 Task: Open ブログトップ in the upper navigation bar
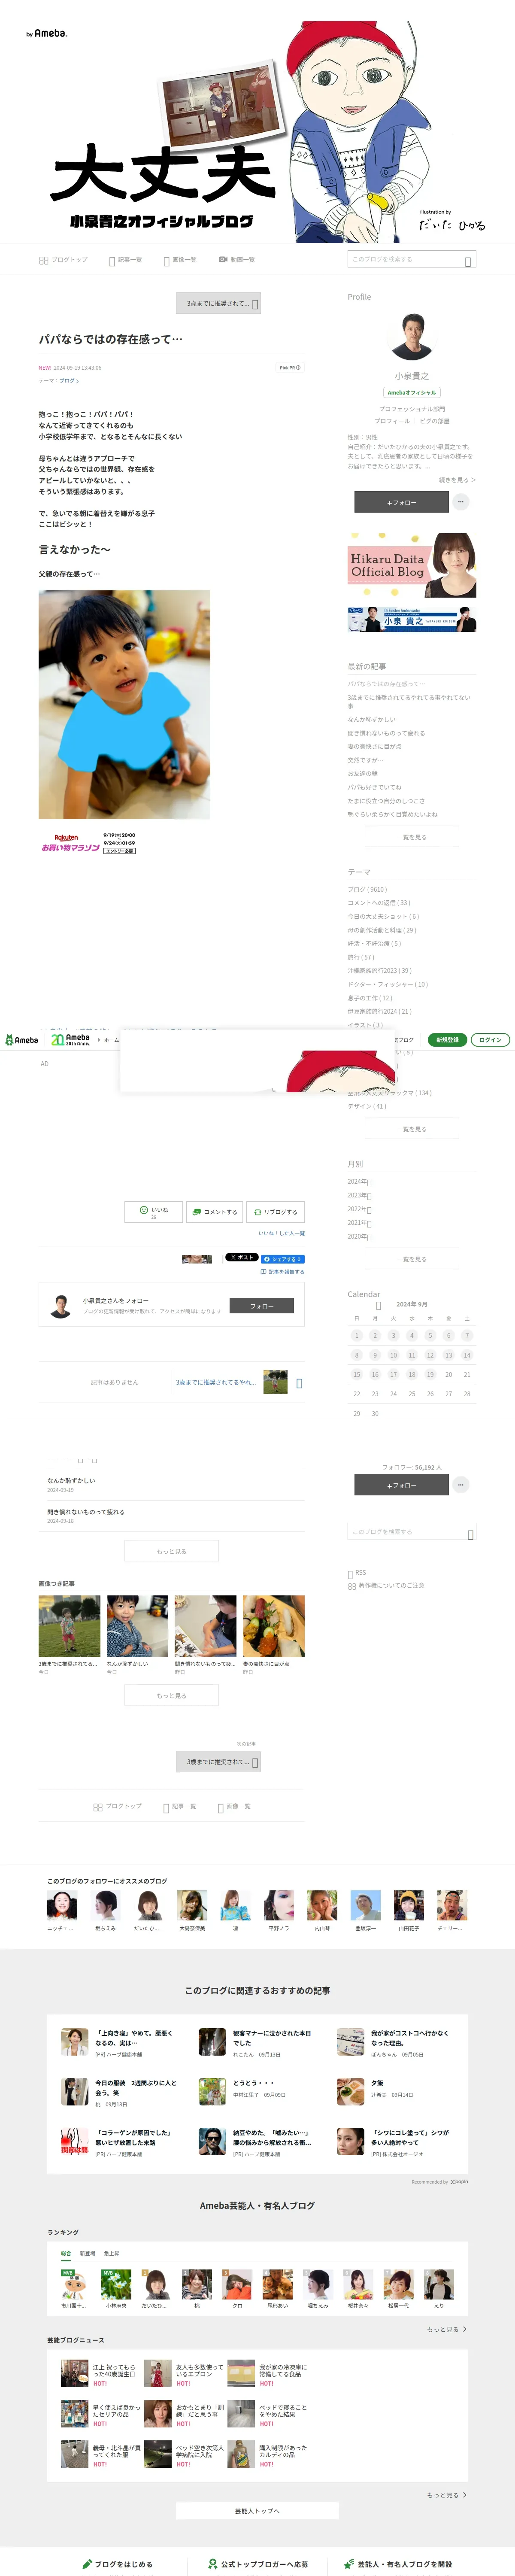63,260
